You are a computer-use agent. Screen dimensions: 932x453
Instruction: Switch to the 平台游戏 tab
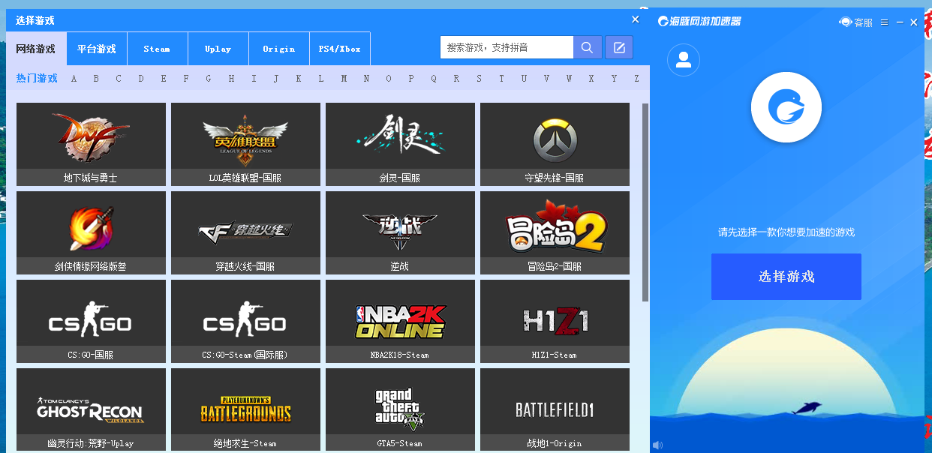coord(97,49)
